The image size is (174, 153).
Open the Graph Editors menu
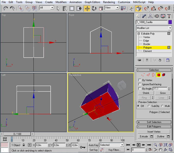(92, 2)
